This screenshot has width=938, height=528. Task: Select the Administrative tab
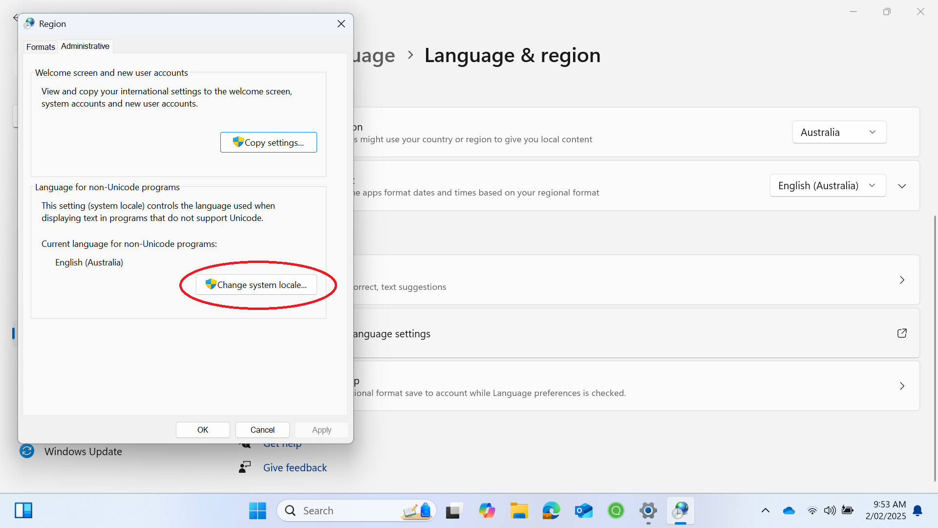pyautogui.click(x=85, y=46)
